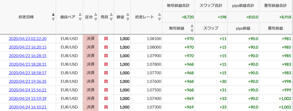Select rate cell 1.07400
The height and width of the screenshot is (111, 293).
tap(154, 98)
